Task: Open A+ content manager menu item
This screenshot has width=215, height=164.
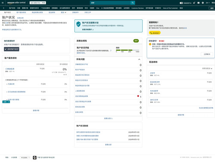Action: (107, 8)
